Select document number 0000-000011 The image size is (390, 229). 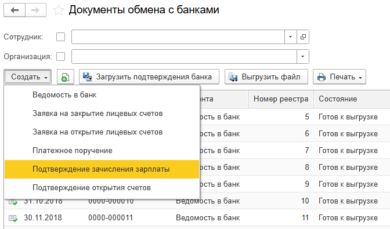pyautogui.click(x=110, y=218)
